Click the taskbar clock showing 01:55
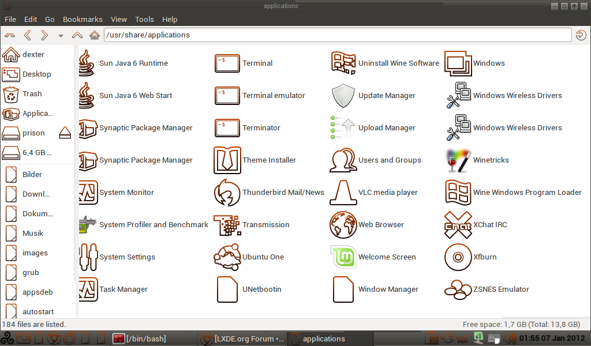The width and height of the screenshot is (591, 346). coord(552,338)
